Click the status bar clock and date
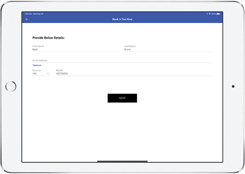 34,14
